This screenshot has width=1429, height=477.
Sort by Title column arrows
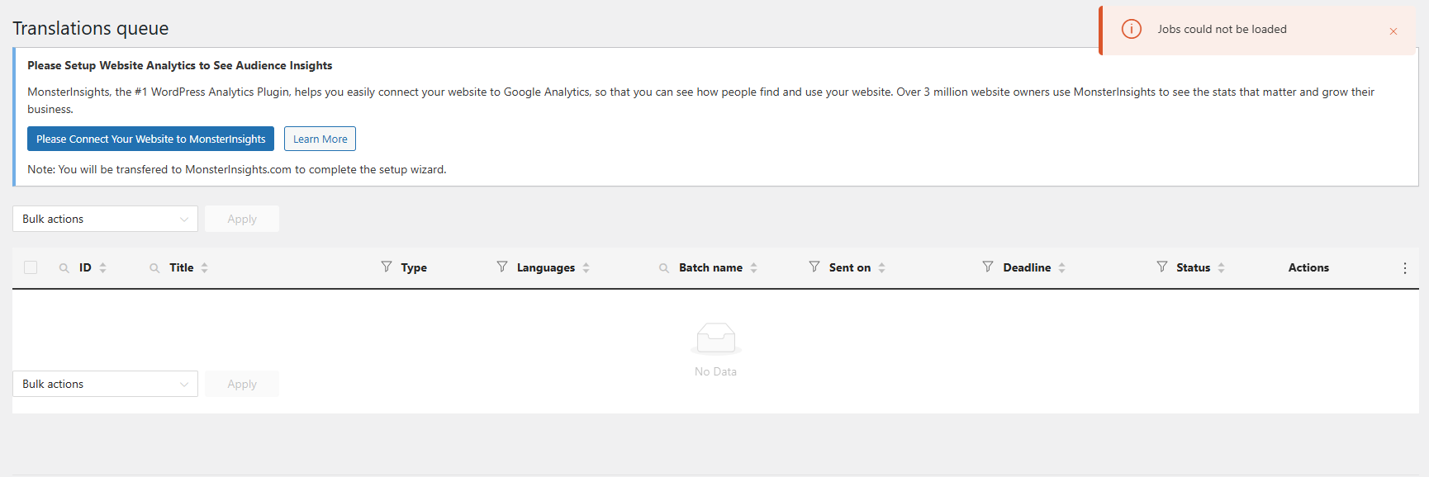[204, 267]
